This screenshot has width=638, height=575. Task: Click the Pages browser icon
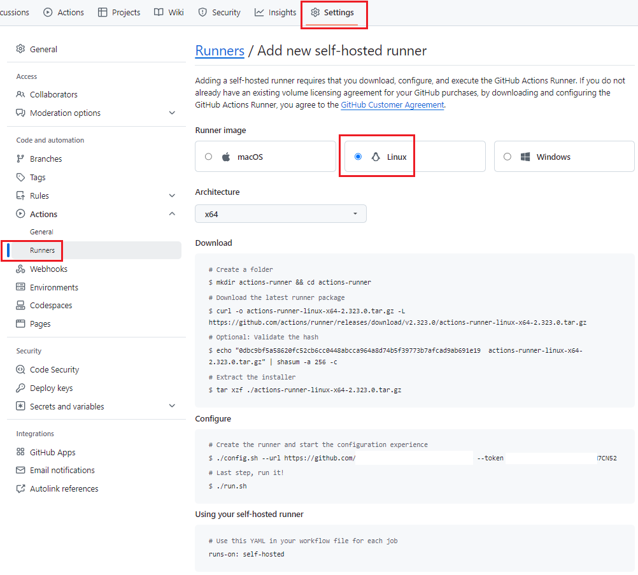point(20,323)
